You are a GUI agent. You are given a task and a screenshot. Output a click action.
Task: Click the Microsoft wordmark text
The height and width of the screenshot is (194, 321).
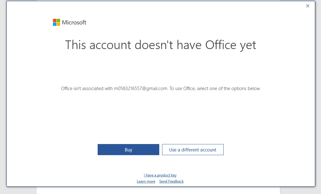pos(74,23)
